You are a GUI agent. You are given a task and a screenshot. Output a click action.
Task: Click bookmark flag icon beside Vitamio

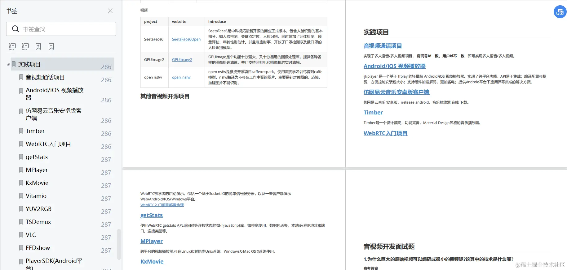pyautogui.click(x=21, y=196)
